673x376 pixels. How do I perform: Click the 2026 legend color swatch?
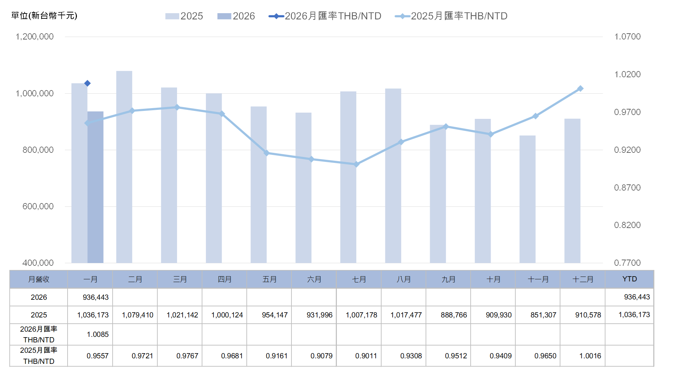click(x=224, y=16)
